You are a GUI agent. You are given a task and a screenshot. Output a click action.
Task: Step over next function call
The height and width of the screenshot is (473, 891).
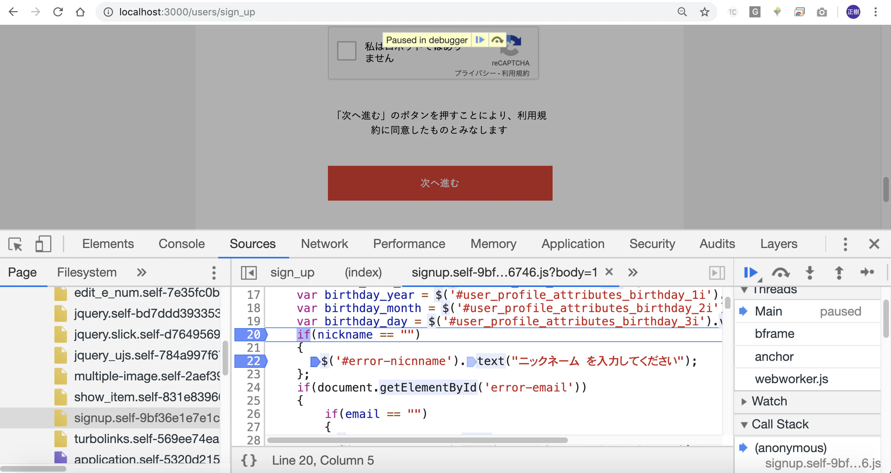point(781,272)
